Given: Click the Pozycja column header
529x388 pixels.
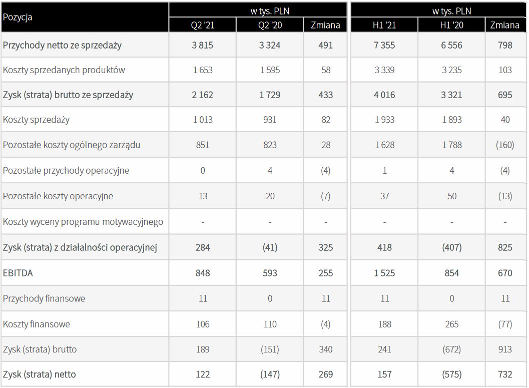Looking at the screenshot, I should [18, 17].
